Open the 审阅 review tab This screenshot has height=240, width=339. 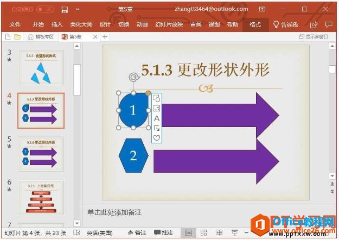click(x=196, y=24)
